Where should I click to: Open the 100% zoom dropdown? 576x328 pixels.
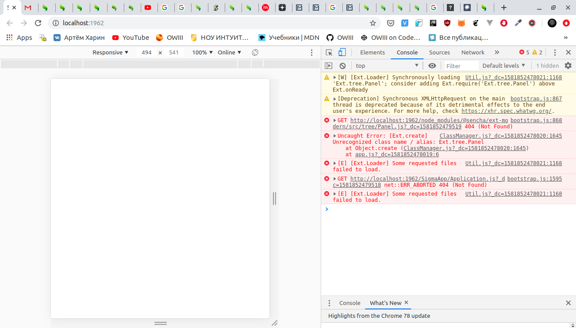[203, 52]
